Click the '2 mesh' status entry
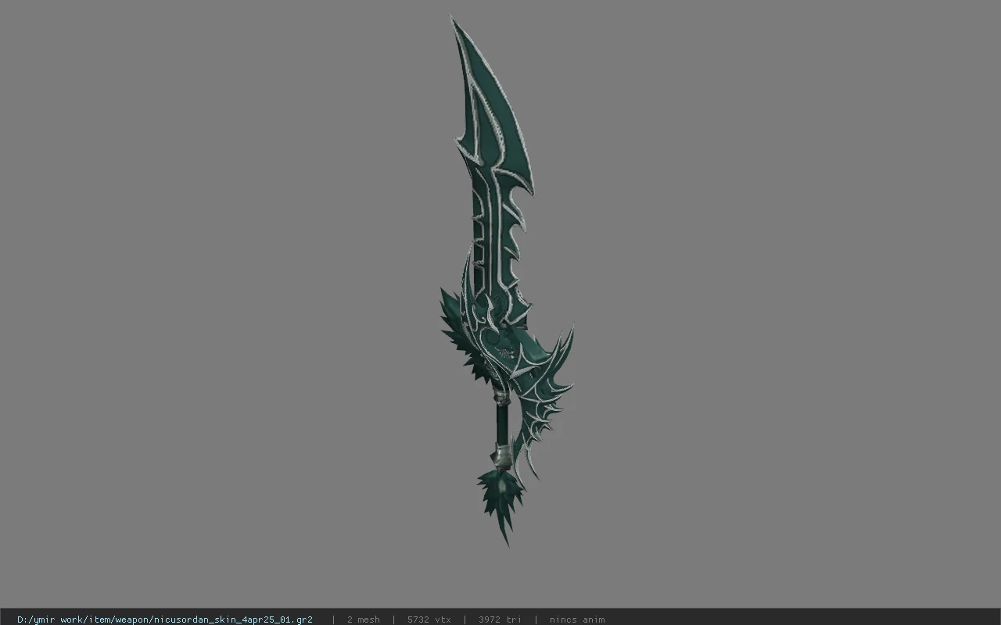 point(364,620)
